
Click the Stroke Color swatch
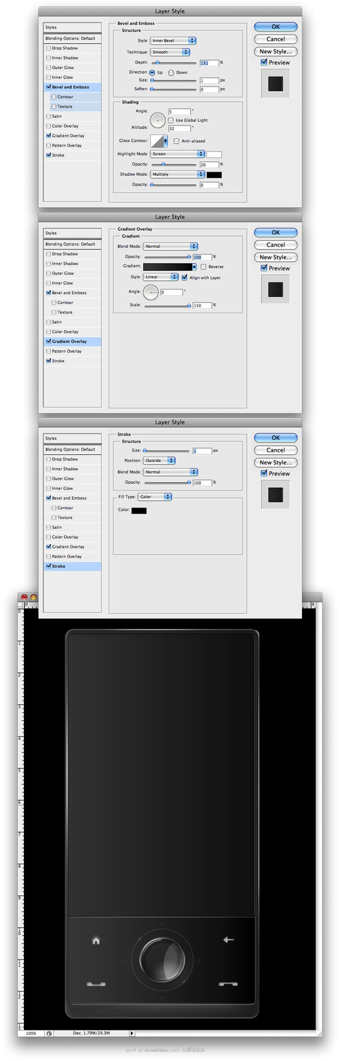[x=139, y=510]
